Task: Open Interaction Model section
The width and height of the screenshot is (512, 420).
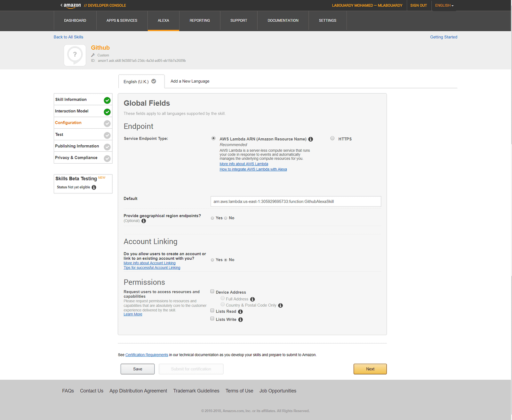Action: pos(83,111)
